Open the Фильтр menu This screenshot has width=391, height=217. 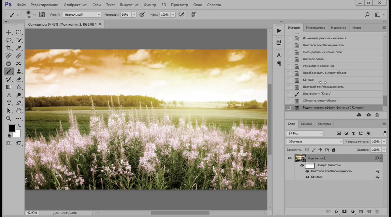coord(150,5)
